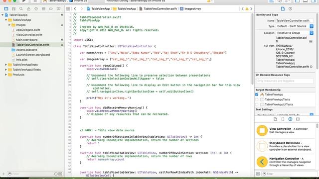The height and width of the screenshot is (179, 319).
Task: Toggle source-controlled files filter
Action: (x=60, y=174)
